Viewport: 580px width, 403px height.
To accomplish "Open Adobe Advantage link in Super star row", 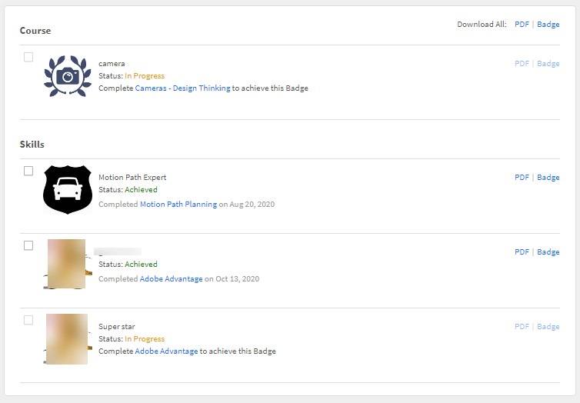I will [x=166, y=351].
